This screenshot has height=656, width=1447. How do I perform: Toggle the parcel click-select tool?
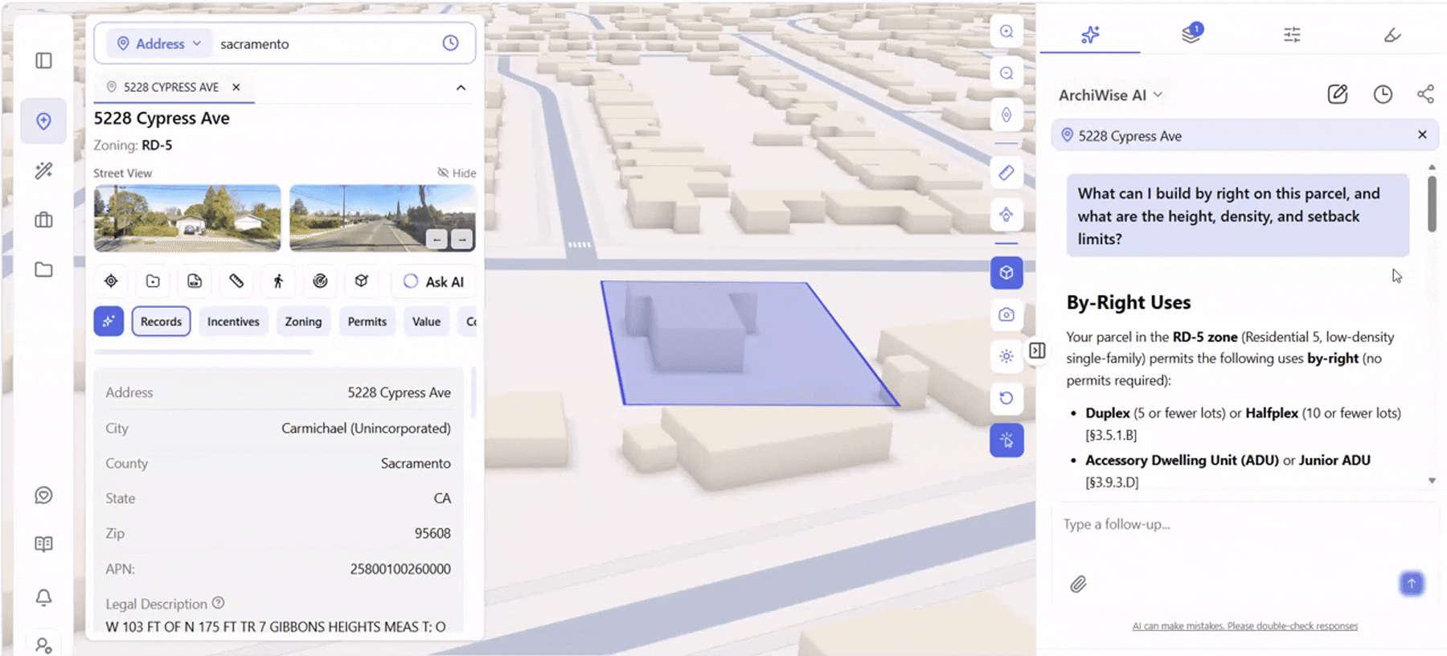(x=1006, y=440)
